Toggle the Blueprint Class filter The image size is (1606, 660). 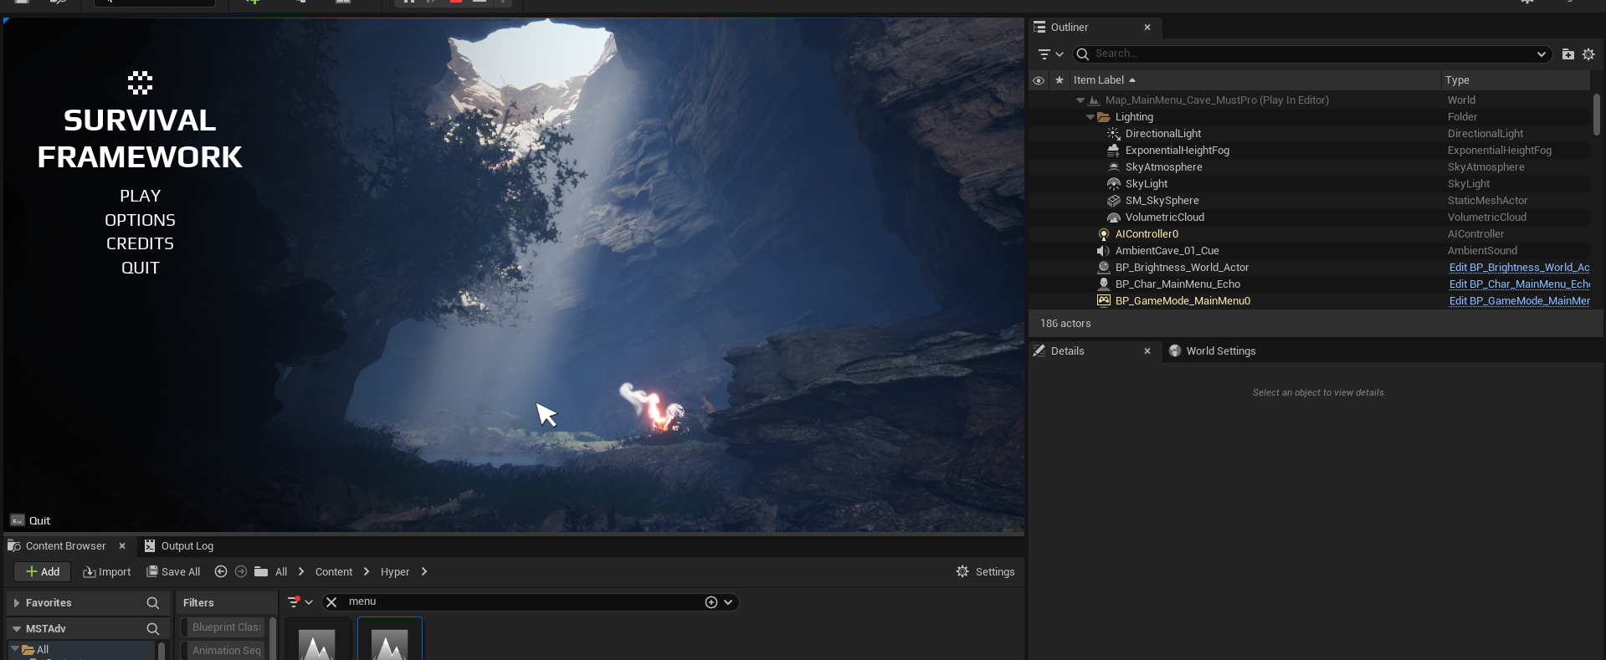coord(223,627)
